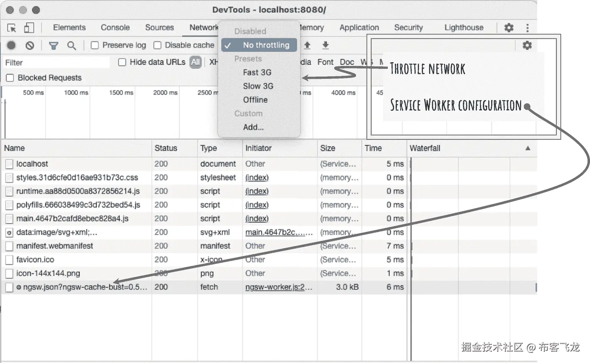Open the network search magnifier icon

point(72,46)
